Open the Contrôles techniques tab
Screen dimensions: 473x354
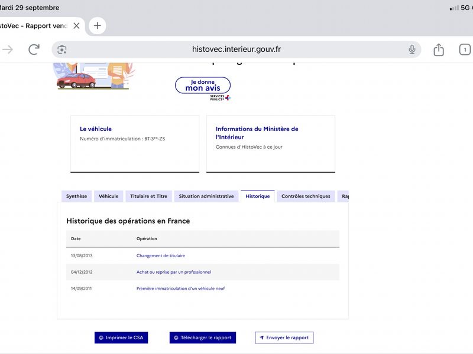(306, 196)
